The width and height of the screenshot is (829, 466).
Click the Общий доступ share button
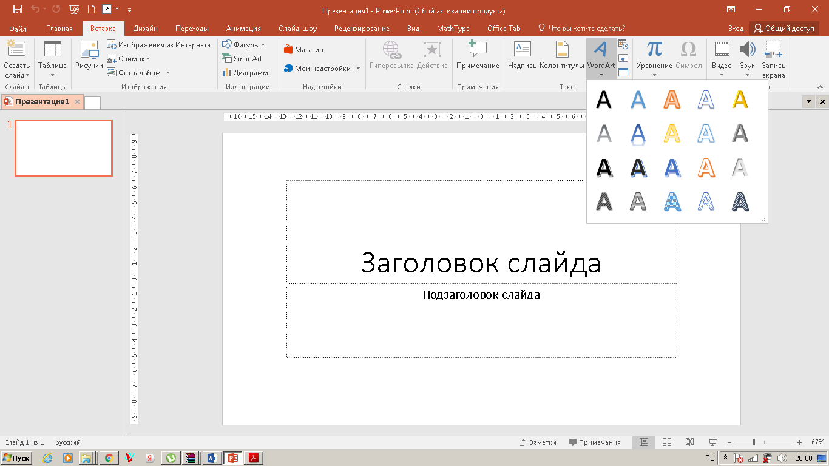coord(784,29)
